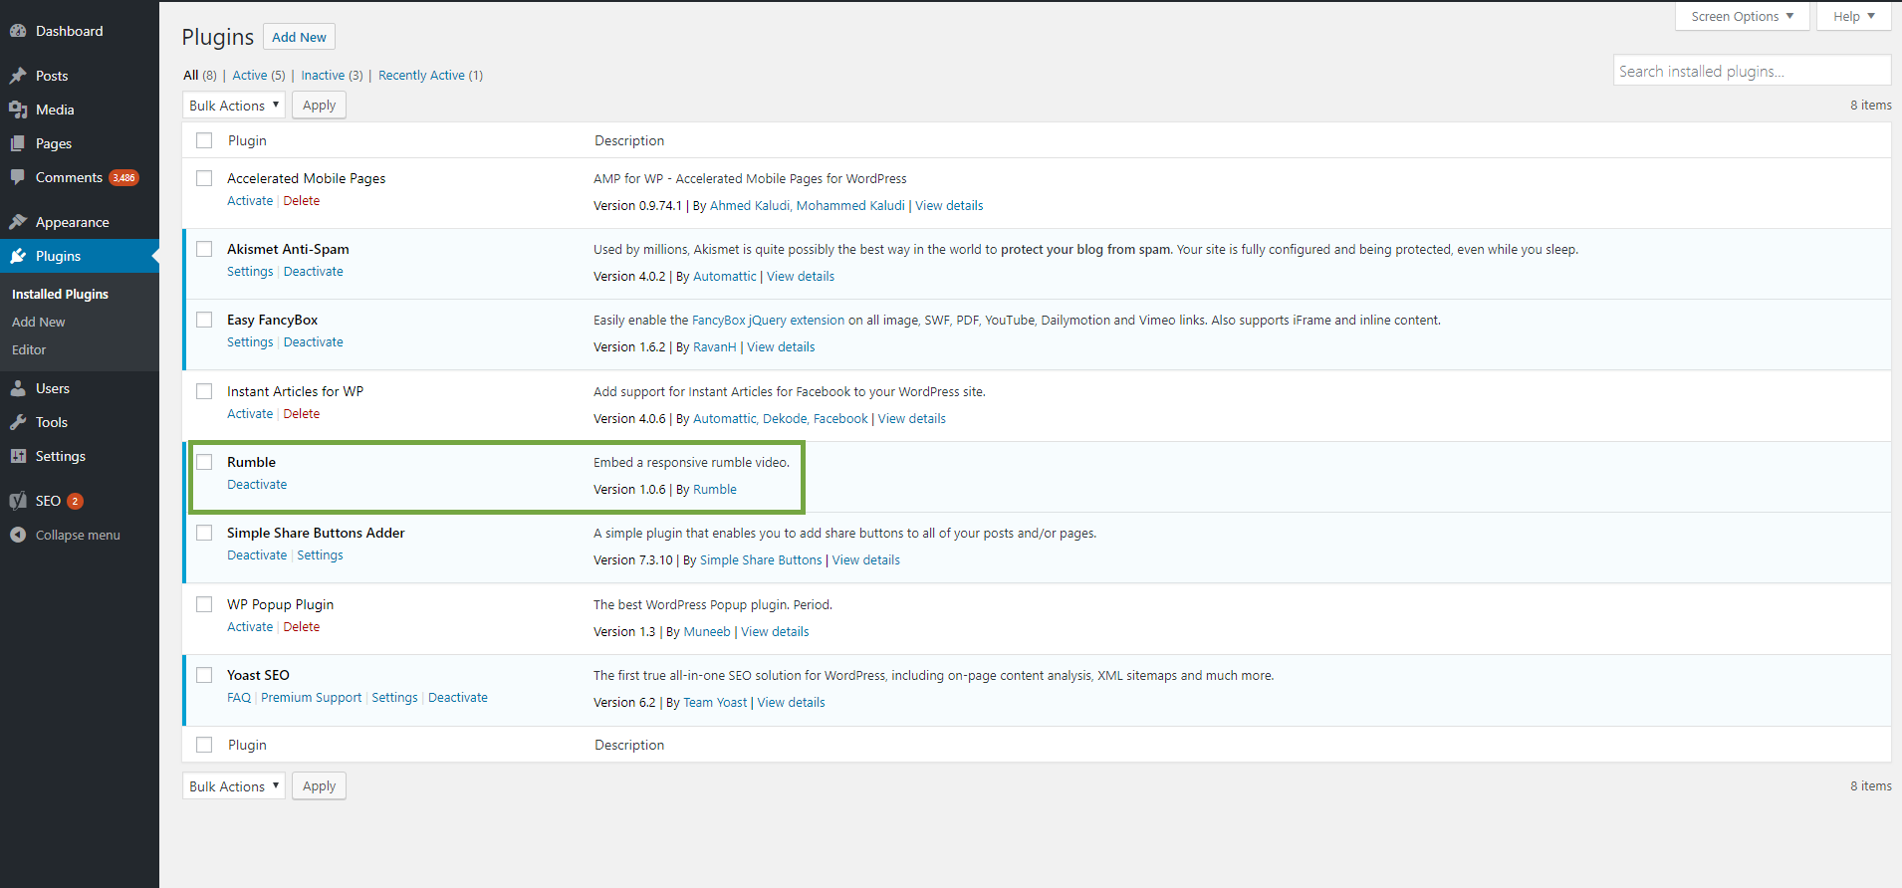
Task: Open the Media library icon
Action: (18, 110)
